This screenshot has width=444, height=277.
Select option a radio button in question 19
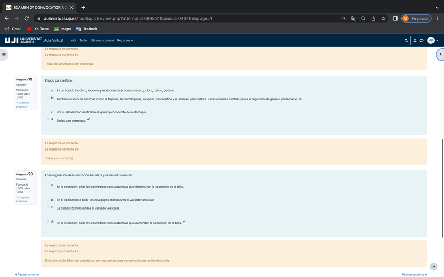point(48,90)
